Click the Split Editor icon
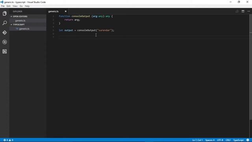 coord(243,11)
